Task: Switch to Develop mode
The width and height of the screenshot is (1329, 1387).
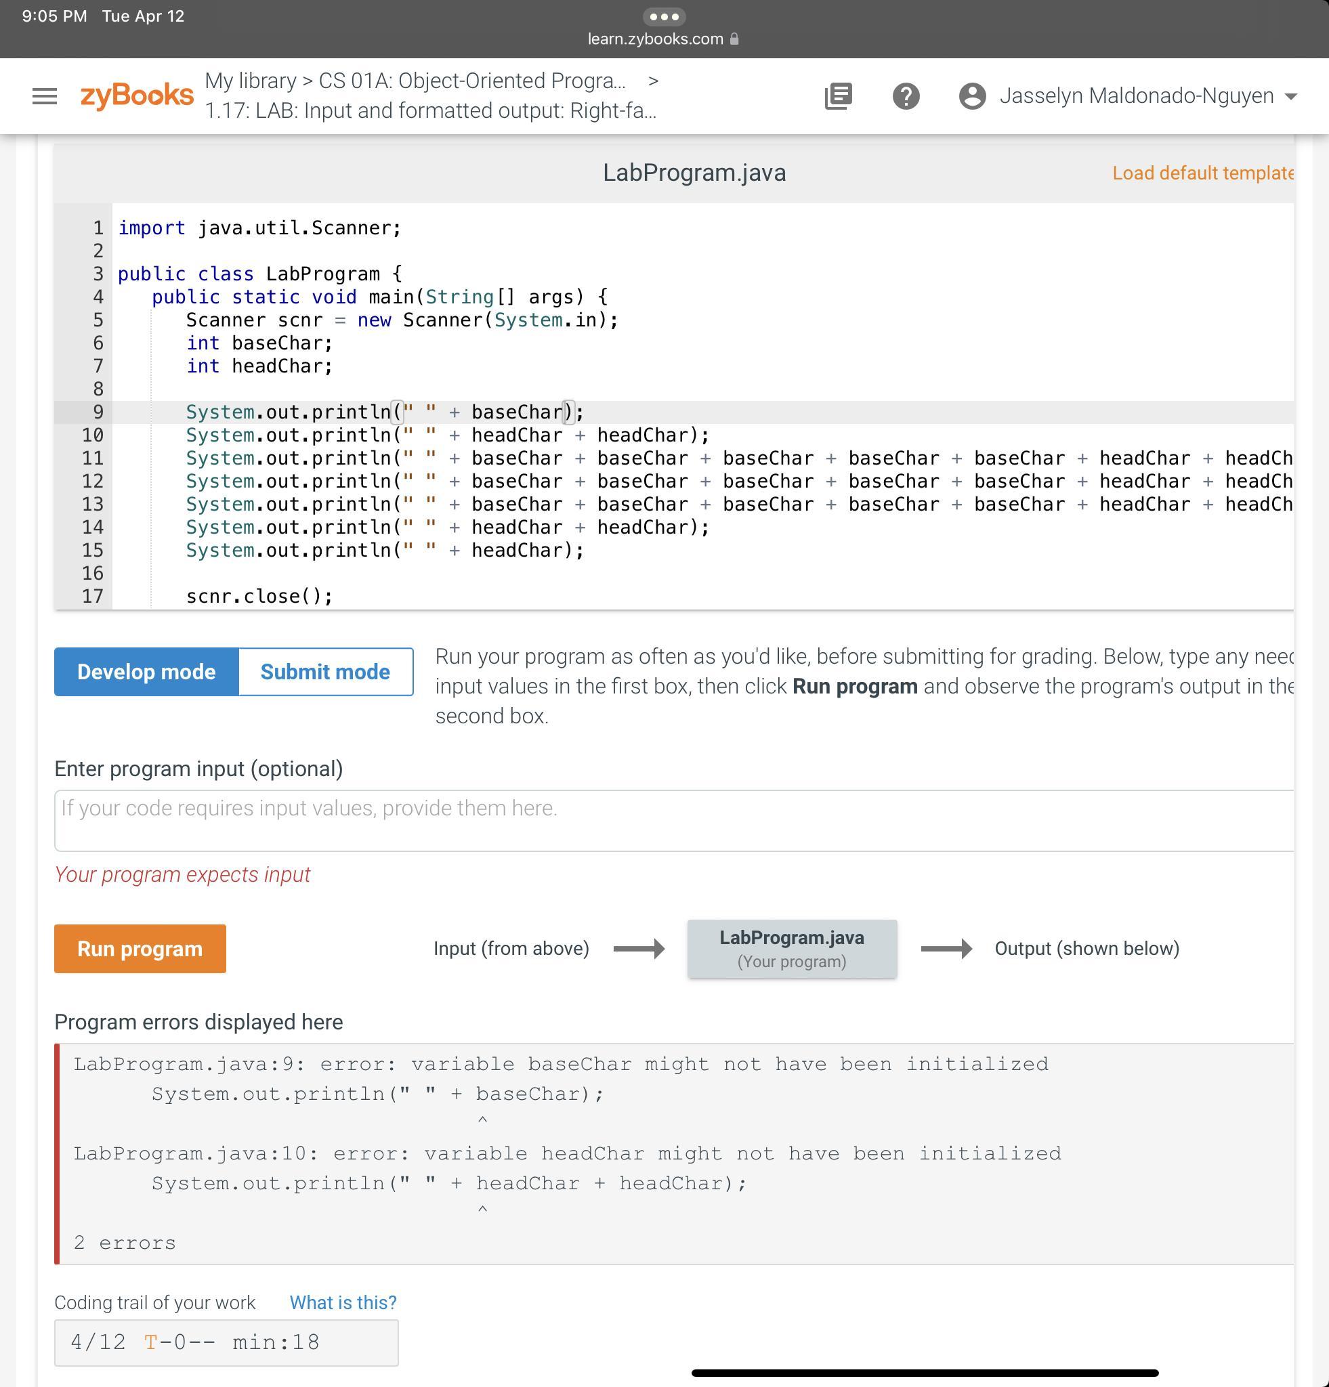Action: pos(146,672)
